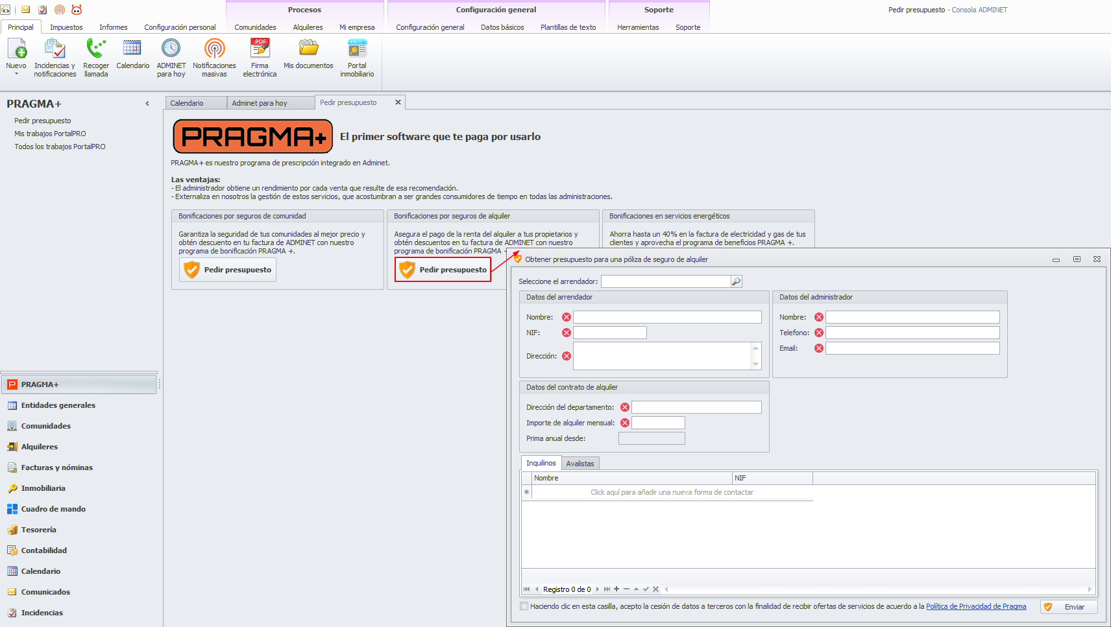Click the arrendador search magnifier icon
The width and height of the screenshot is (1111, 627).
click(736, 281)
